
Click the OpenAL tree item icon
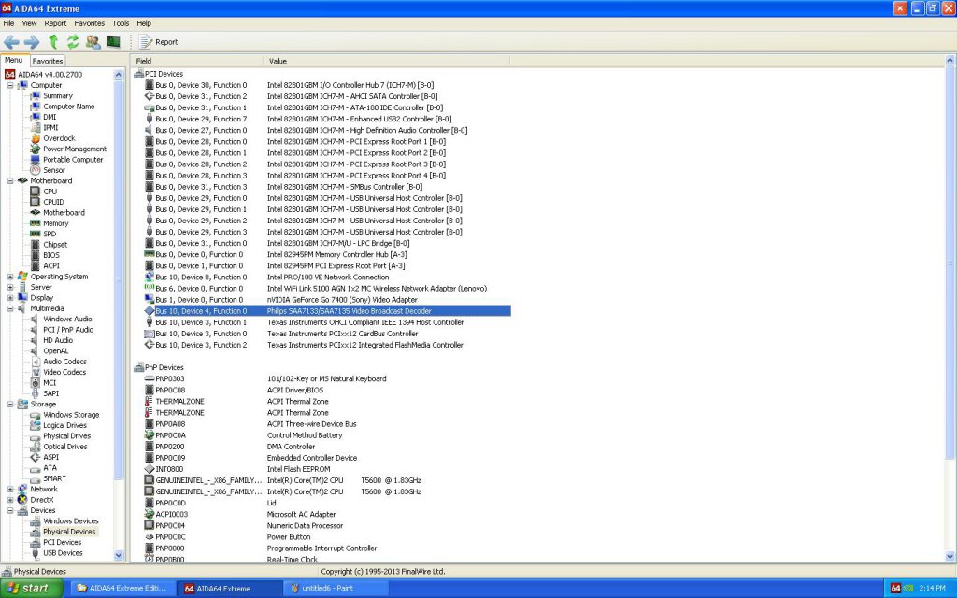pyautogui.click(x=35, y=351)
